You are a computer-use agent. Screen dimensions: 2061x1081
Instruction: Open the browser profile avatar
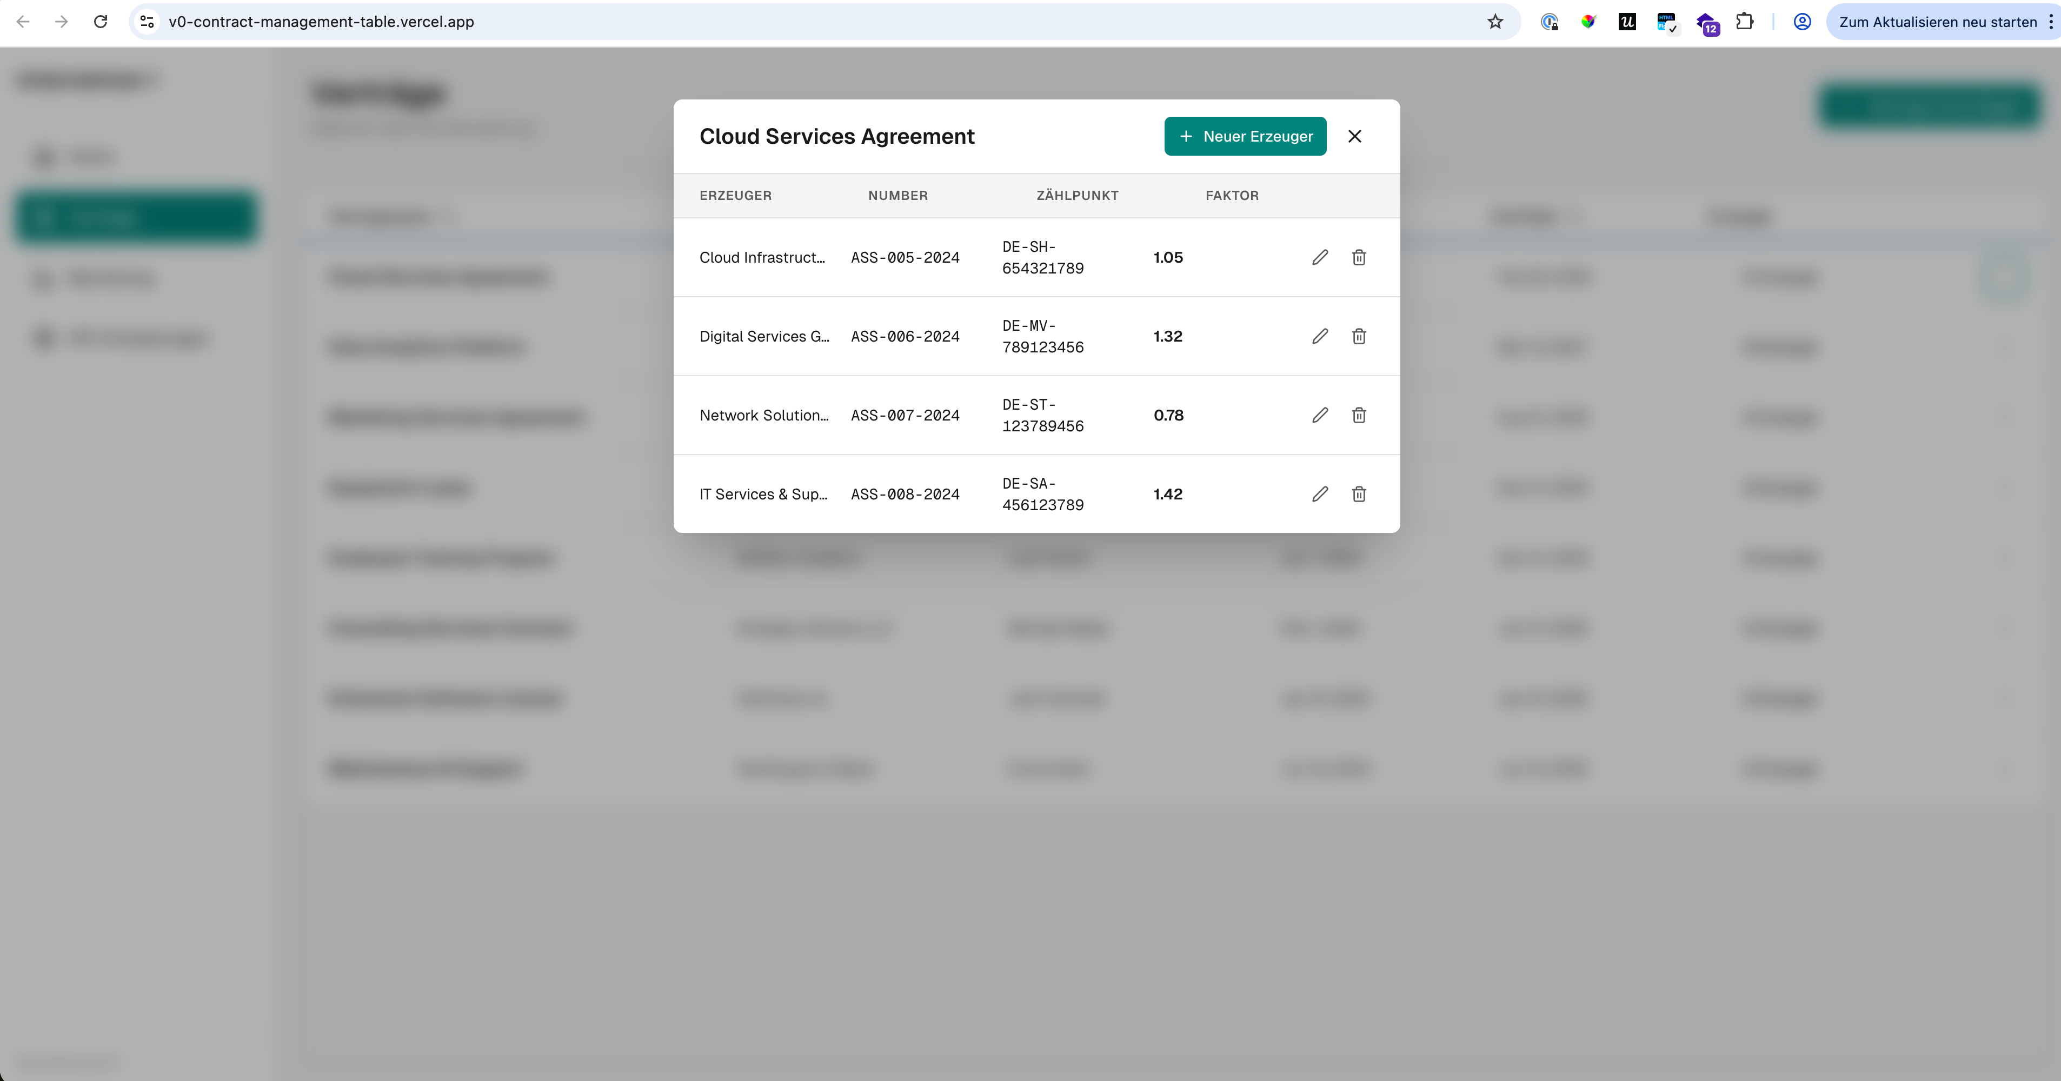pos(1802,22)
